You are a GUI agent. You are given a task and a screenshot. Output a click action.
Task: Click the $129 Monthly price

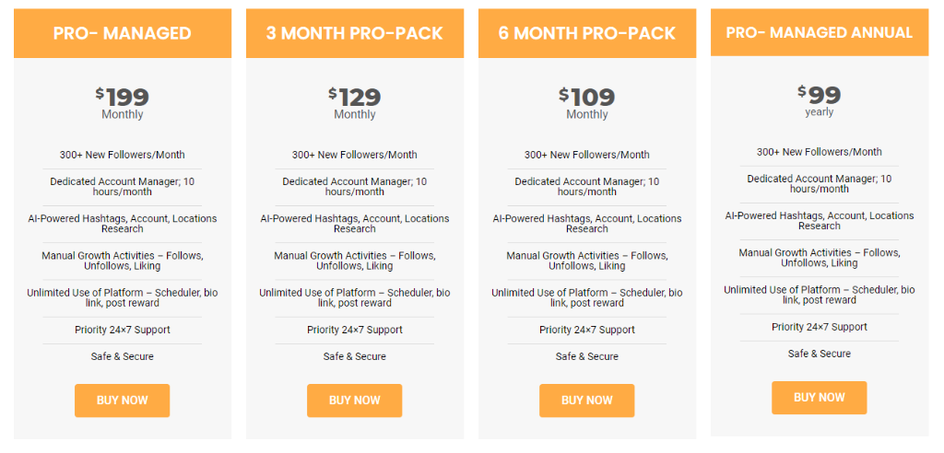click(355, 103)
